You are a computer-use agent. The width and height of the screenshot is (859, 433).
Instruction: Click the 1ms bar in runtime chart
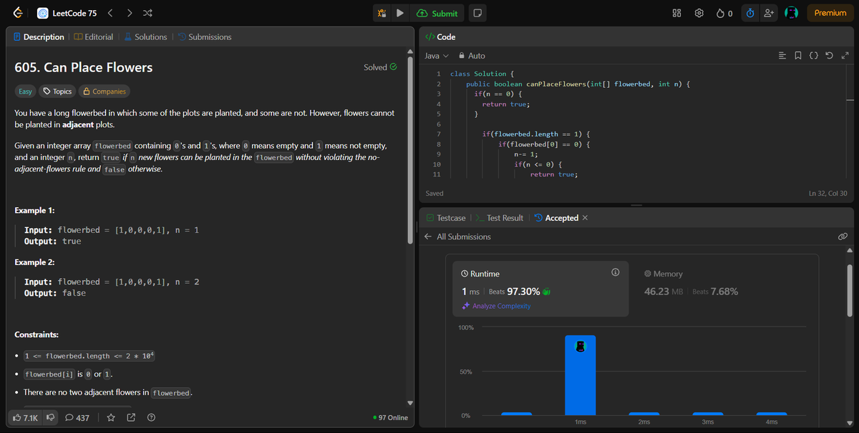pos(580,375)
